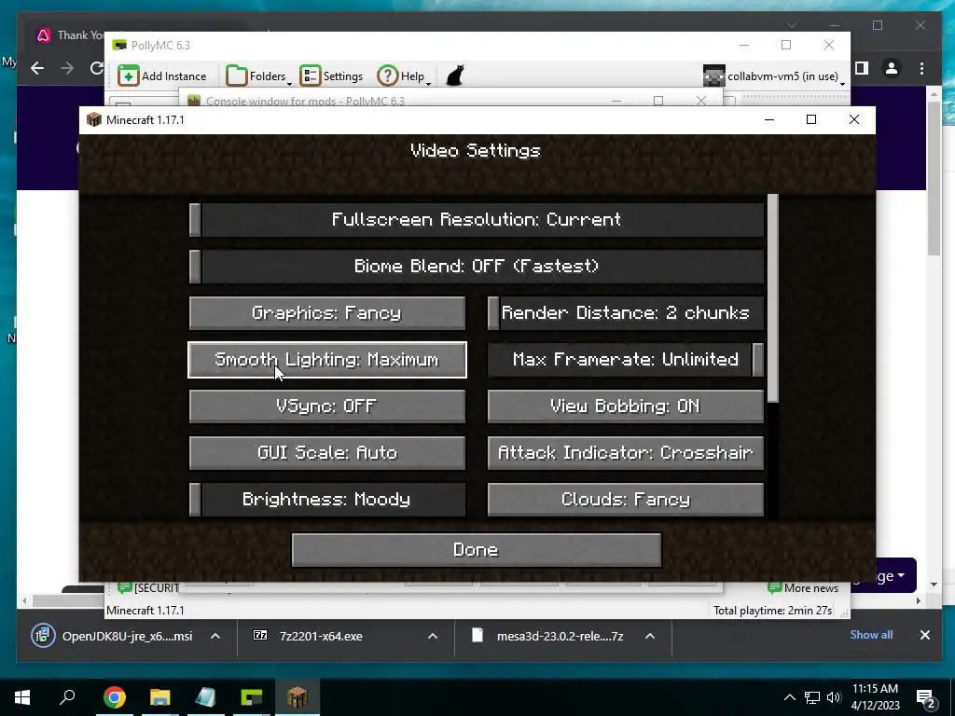Open the Chrome profile avatar
The image size is (955, 716).
point(892,68)
